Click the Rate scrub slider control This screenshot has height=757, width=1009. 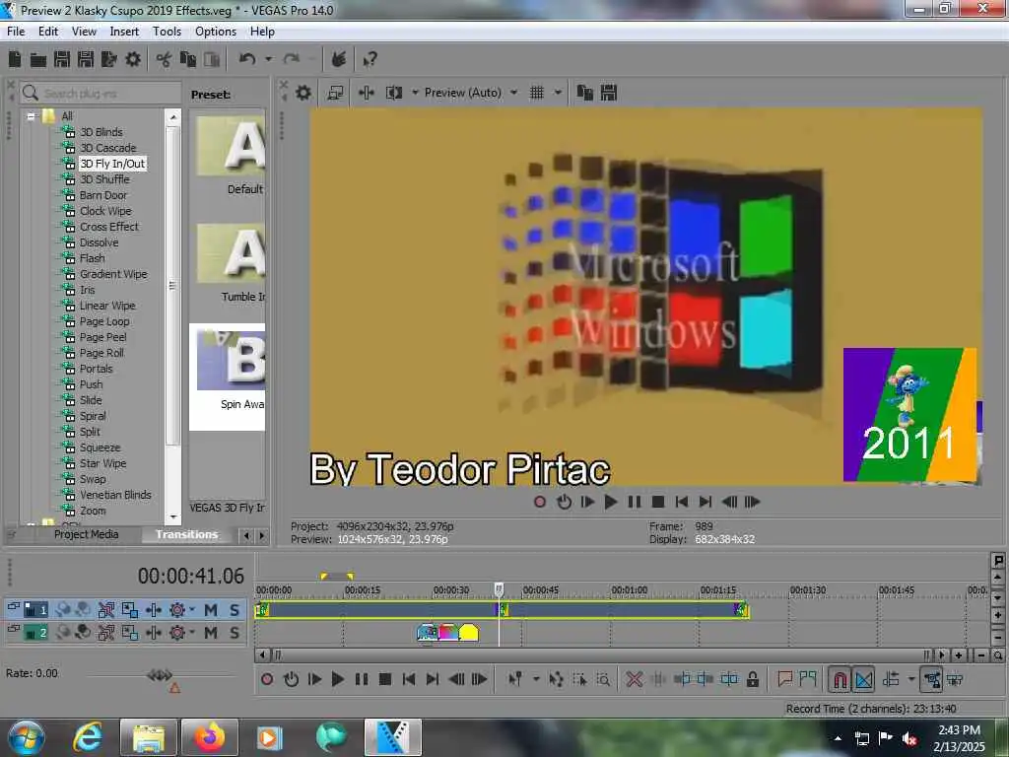(x=159, y=674)
